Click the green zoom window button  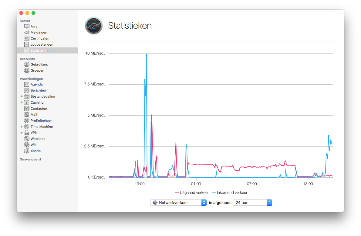(x=33, y=13)
